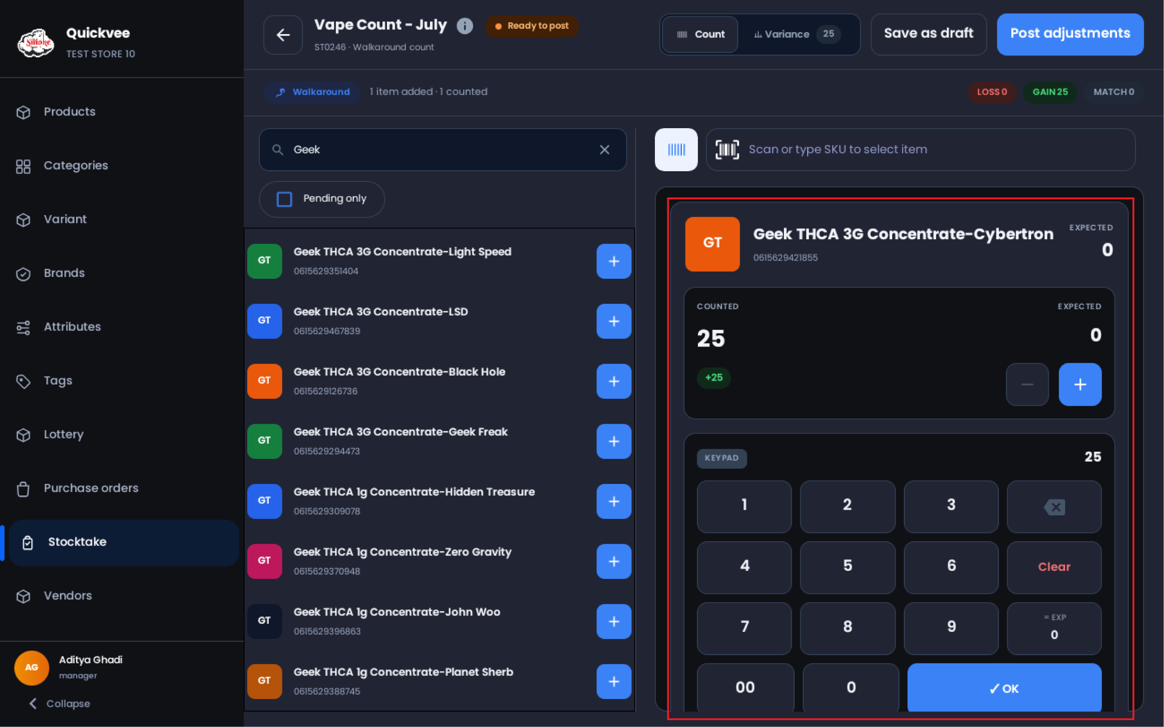Tap the keypad backspace key

click(1054, 507)
